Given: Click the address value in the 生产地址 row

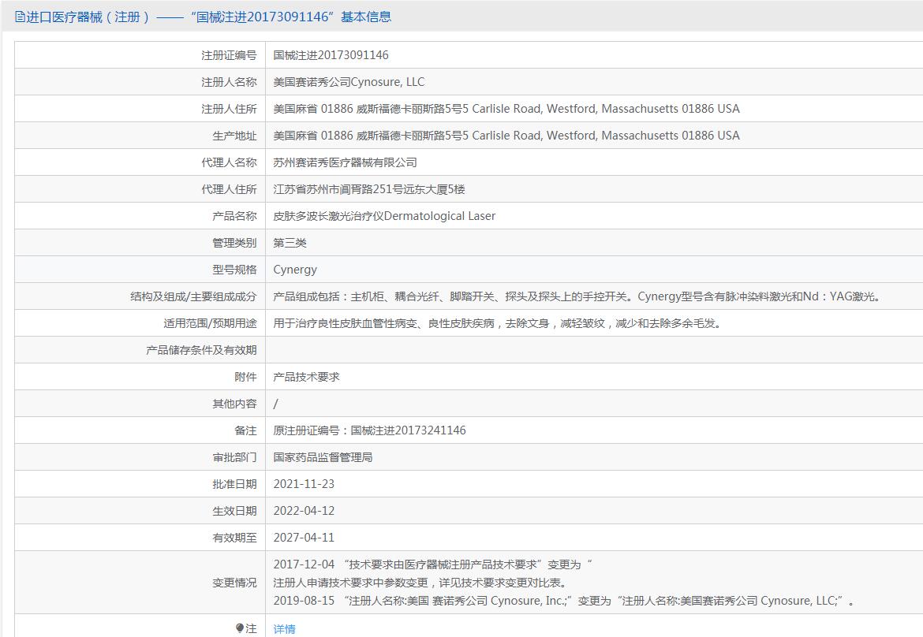Looking at the screenshot, I should (506, 136).
